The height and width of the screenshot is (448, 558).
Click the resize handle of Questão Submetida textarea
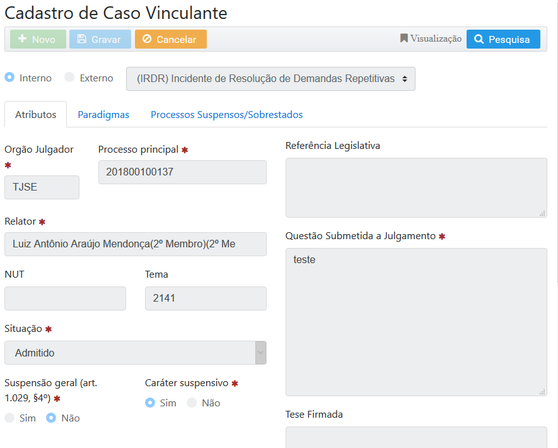pyautogui.click(x=542, y=391)
